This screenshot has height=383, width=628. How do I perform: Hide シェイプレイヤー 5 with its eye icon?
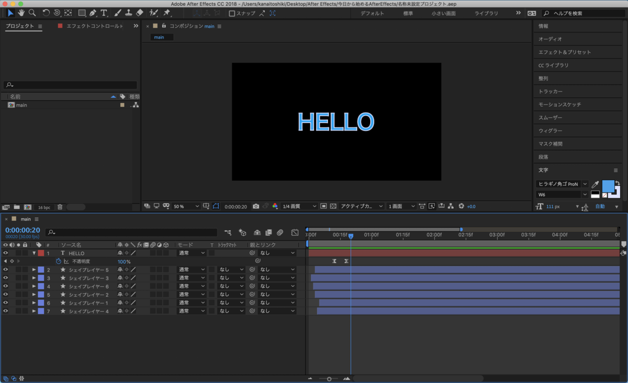pos(6,269)
